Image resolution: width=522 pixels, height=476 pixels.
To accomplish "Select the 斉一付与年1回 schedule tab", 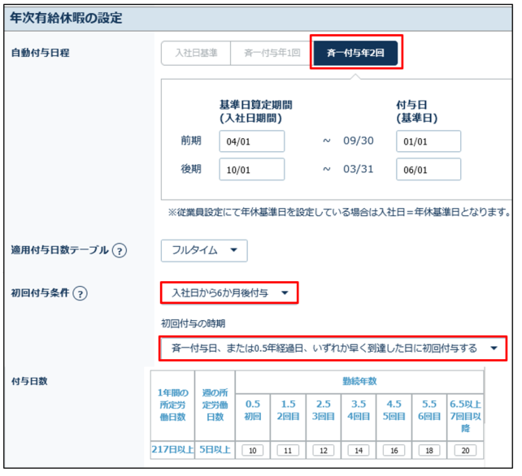I will 272,53.
